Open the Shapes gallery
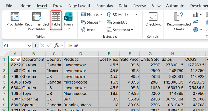The image size is (208, 111). [x=91, y=22]
